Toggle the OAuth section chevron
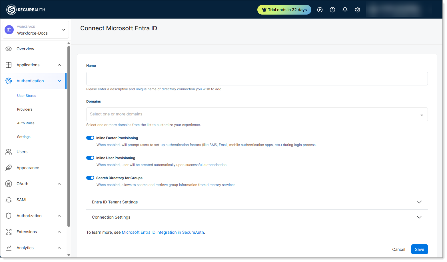The width and height of the screenshot is (447, 262). [59, 184]
